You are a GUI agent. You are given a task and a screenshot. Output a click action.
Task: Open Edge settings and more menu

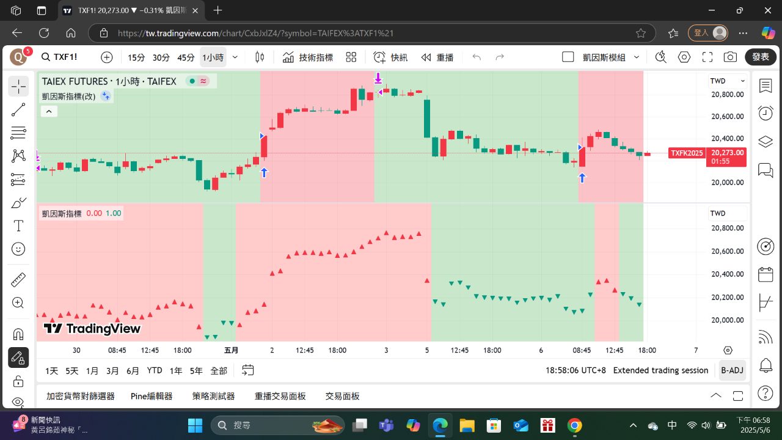(743, 33)
